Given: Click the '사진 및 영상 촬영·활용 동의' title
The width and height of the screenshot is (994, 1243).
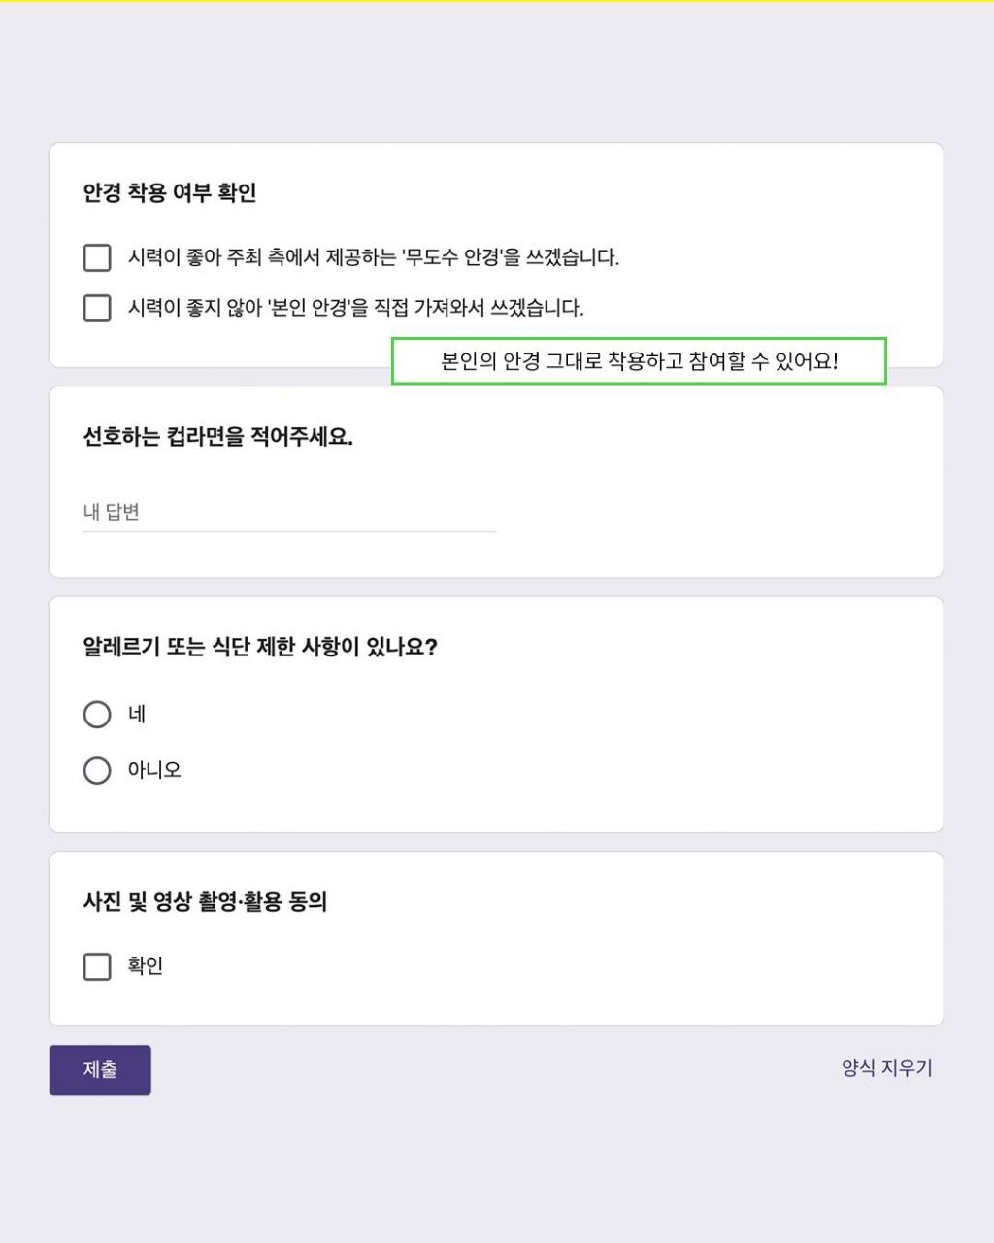Looking at the screenshot, I should 205,902.
